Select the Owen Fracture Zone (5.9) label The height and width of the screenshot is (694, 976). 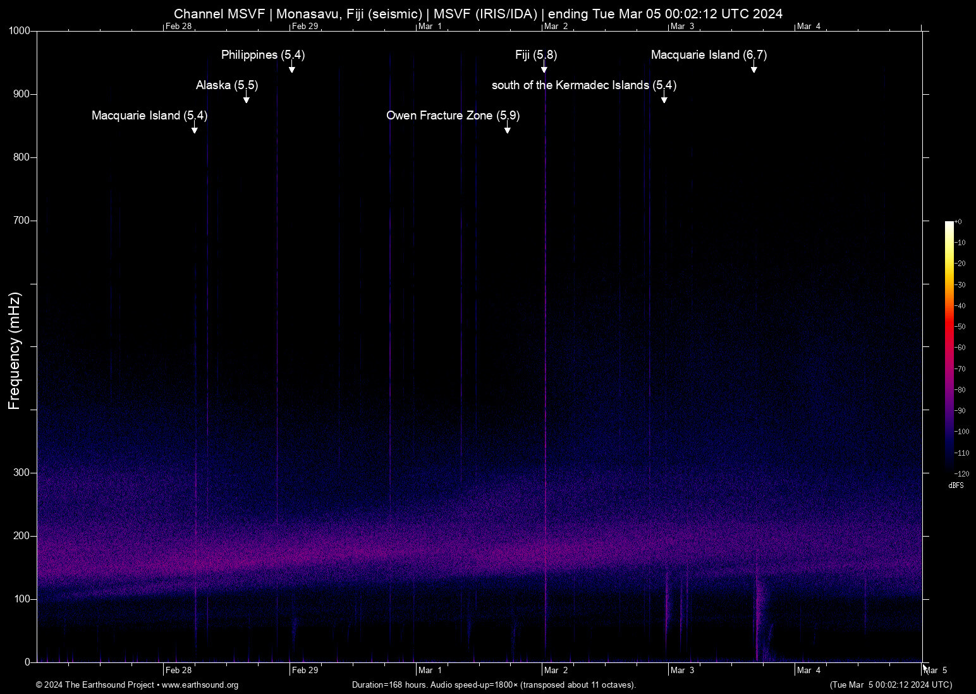453,116
